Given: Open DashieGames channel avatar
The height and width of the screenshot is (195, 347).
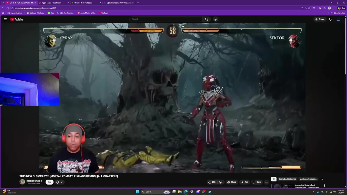Looking at the screenshot, I should (22, 182).
